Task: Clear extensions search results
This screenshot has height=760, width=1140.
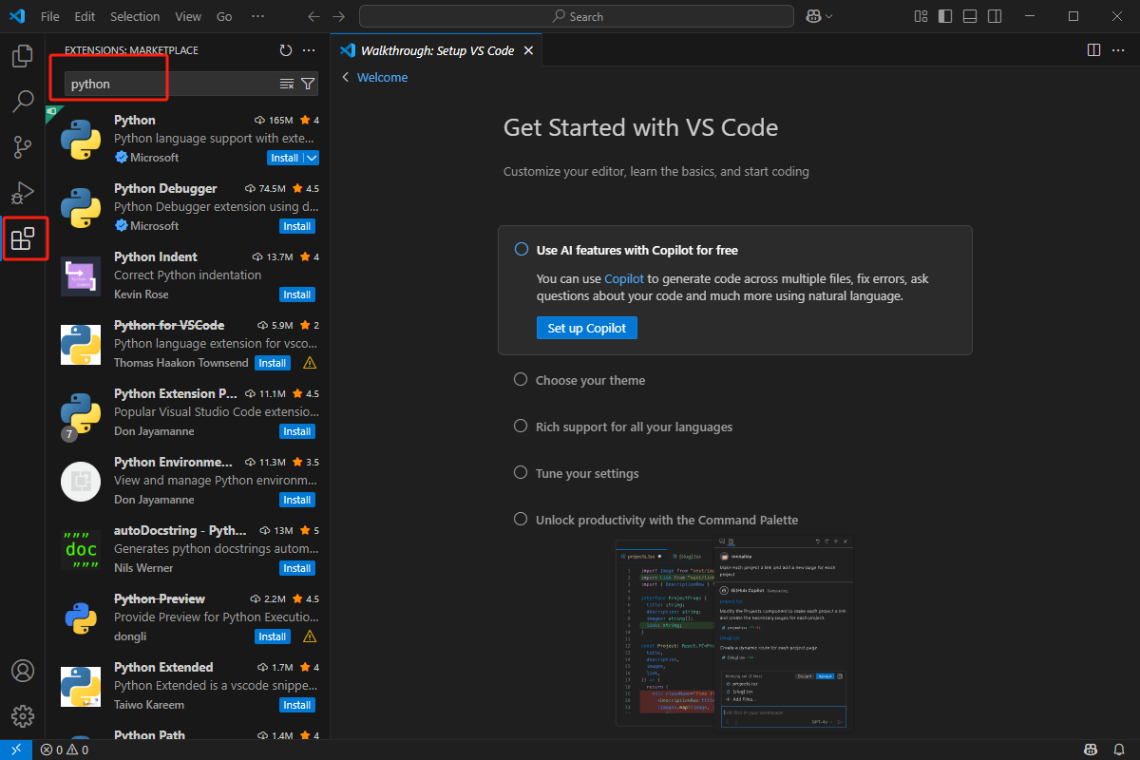Action: pyautogui.click(x=287, y=84)
